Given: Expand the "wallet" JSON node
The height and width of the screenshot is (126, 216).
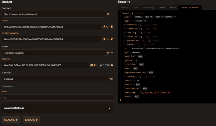Looking at the screenshot, I should (124, 44).
